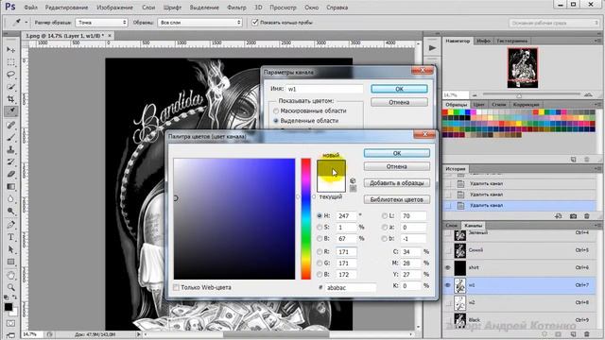
Task: Click the foreground color swatch in toolbar
Action: (x=9, y=307)
